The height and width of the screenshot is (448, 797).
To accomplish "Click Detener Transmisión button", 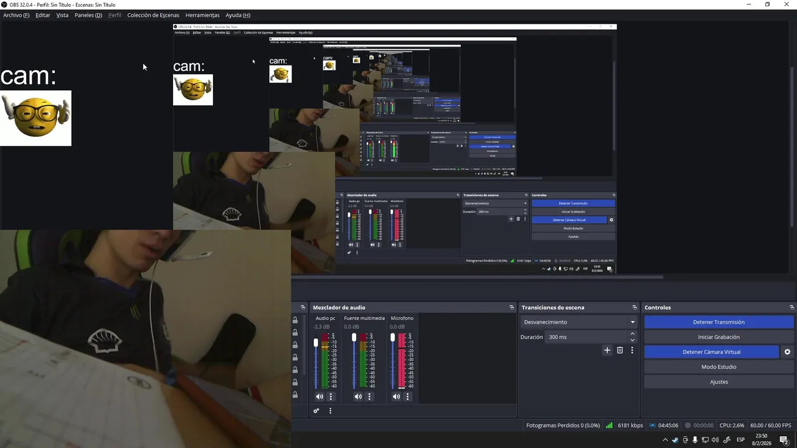I will coord(719,322).
